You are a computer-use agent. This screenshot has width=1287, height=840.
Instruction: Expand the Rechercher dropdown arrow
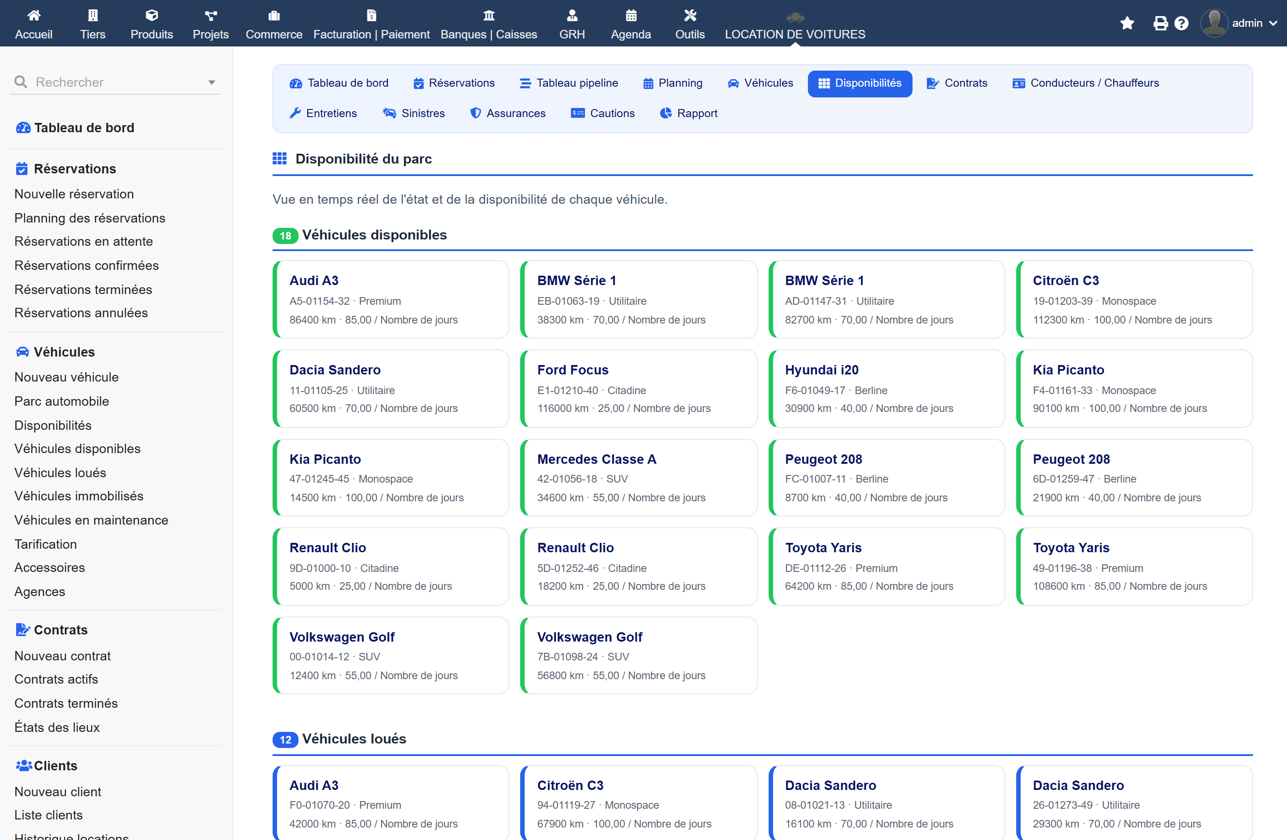pos(212,82)
